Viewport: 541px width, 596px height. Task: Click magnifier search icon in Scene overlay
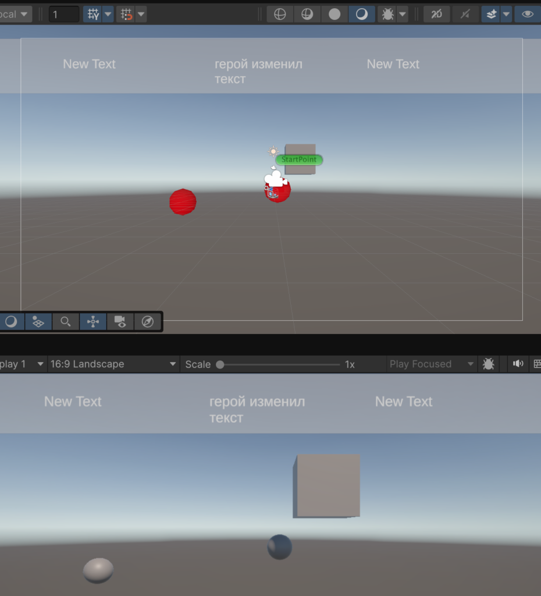tap(65, 321)
